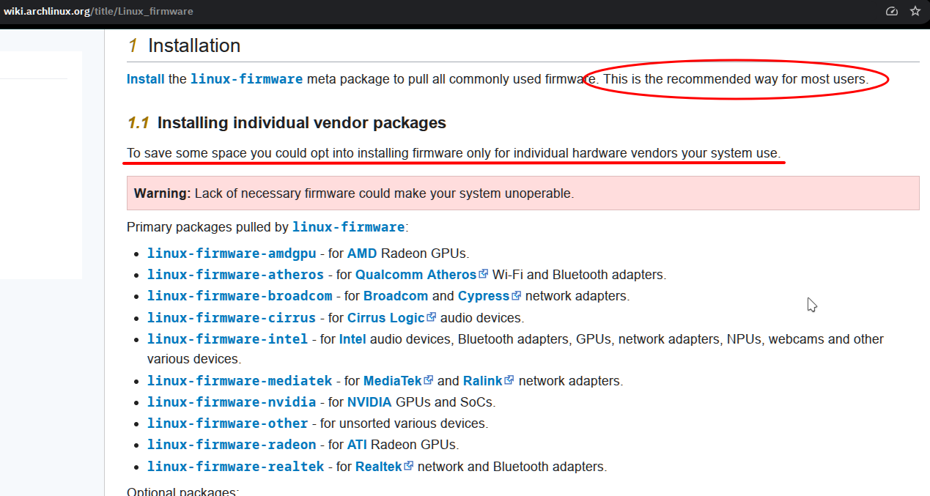
Task: Click the speedometer icon in address bar
Action: (x=891, y=12)
